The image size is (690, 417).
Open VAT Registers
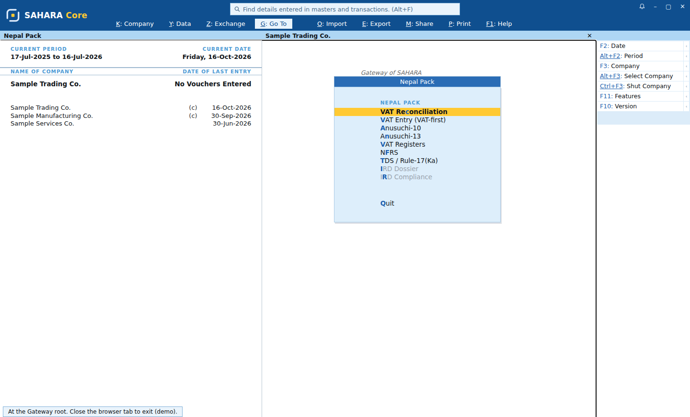[x=417, y=144]
